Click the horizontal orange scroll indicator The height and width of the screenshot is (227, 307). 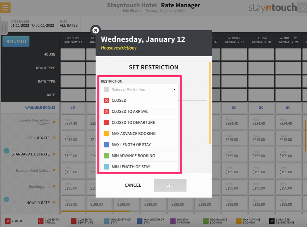click(x=95, y=211)
